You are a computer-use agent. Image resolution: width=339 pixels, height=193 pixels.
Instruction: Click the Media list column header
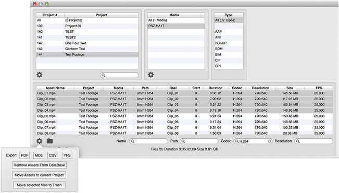coord(174,15)
